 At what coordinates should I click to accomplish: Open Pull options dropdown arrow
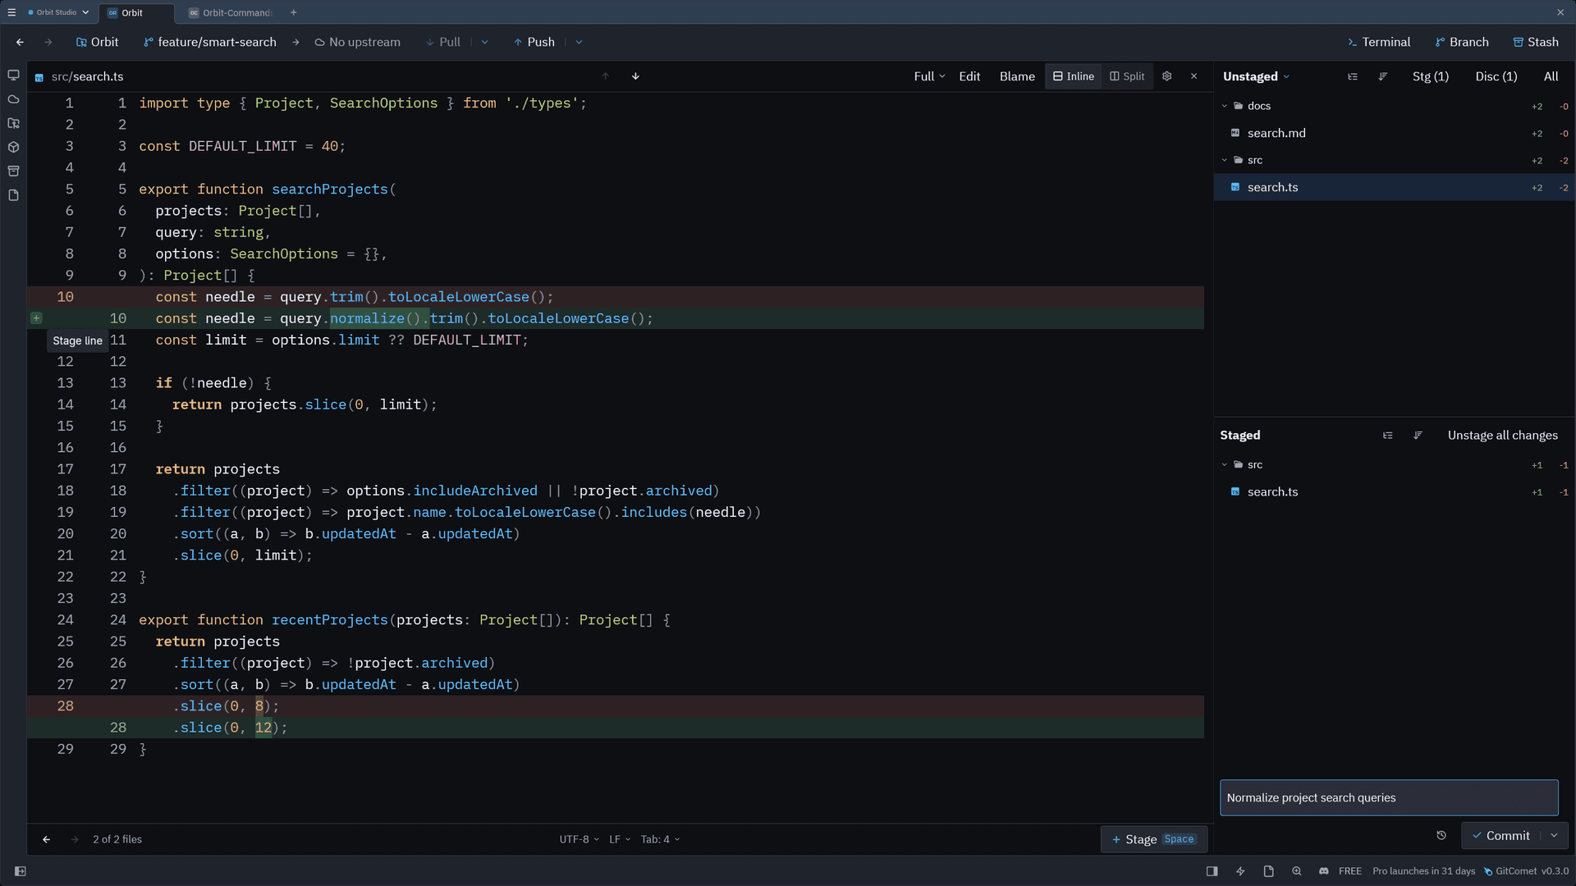(x=484, y=42)
